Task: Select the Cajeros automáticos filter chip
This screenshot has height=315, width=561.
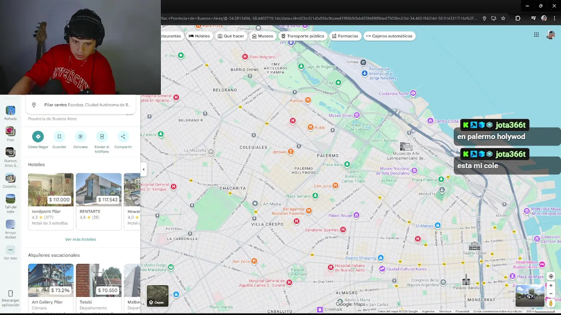Action: point(389,36)
